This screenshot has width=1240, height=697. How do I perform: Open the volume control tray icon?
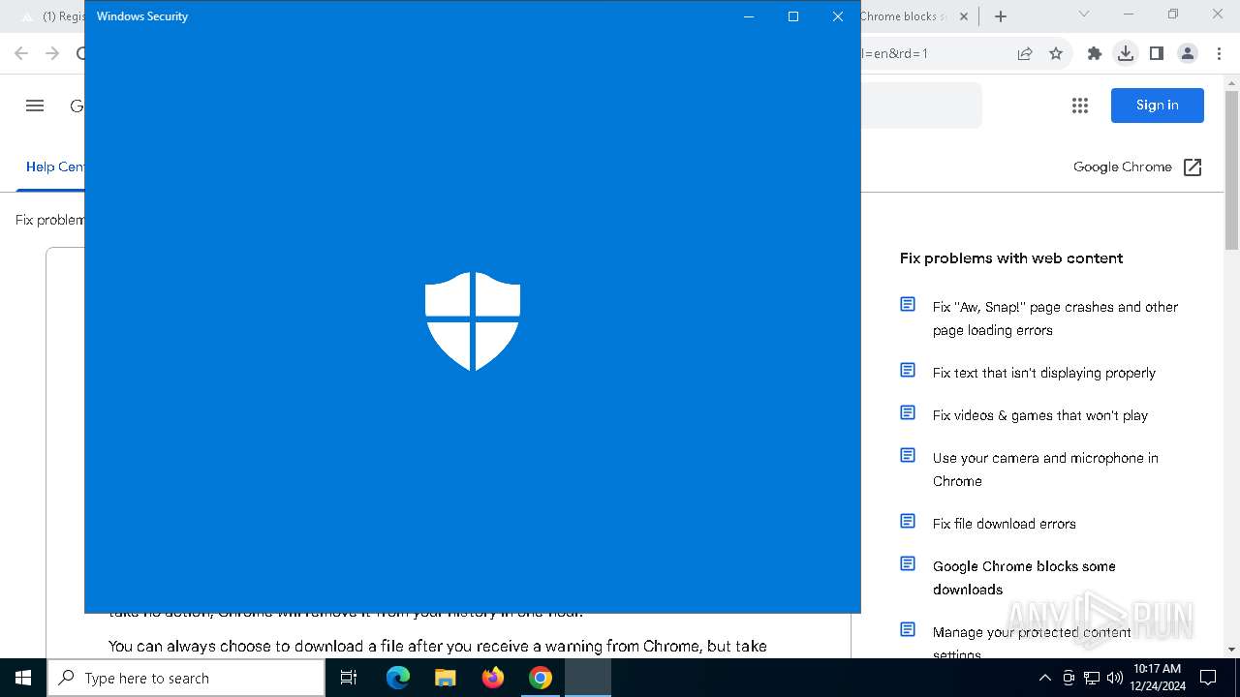1114,678
